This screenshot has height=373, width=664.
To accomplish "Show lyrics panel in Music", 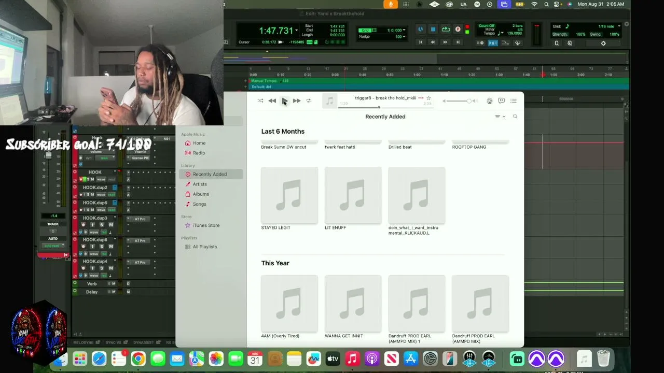I will pyautogui.click(x=501, y=101).
